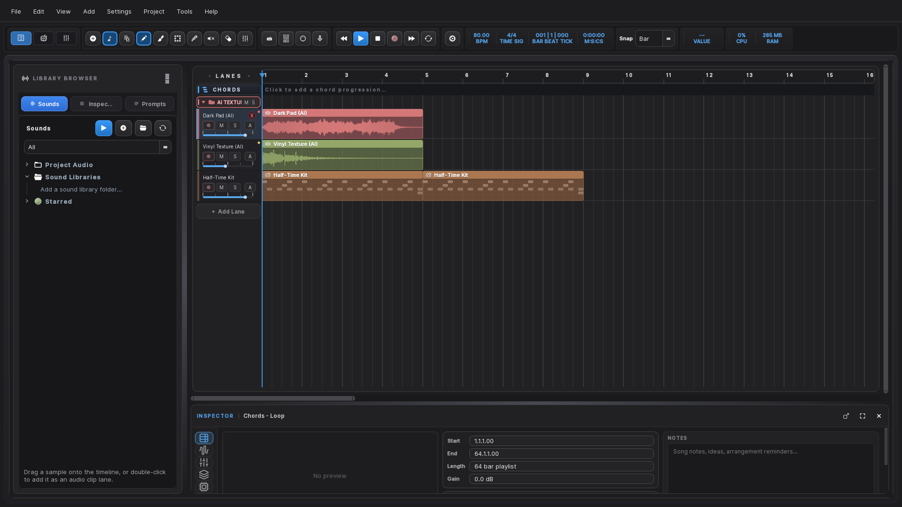This screenshot has width=902, height=507.
Task: Arm record on Half-Time Kit lane
Action: 209,187
